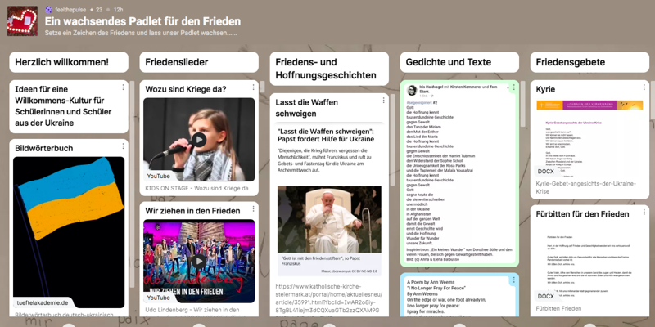Open three-dot menu on Bildwörterbuch post
This screenshot has height=327, width=655.
[123, 148]
